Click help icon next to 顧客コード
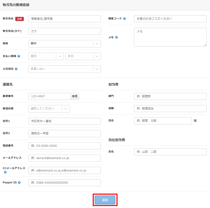This screenshot has height=208, width=210. coord(125,19)
